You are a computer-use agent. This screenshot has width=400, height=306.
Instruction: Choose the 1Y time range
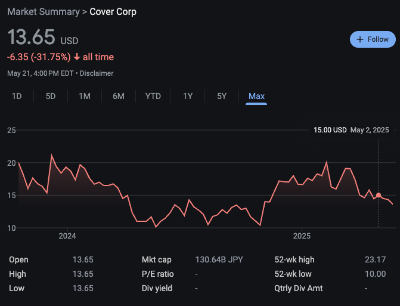188,96
